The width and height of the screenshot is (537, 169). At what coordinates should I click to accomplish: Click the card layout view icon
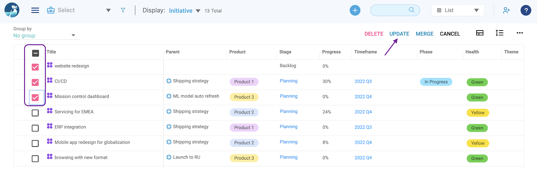point(480,33)
